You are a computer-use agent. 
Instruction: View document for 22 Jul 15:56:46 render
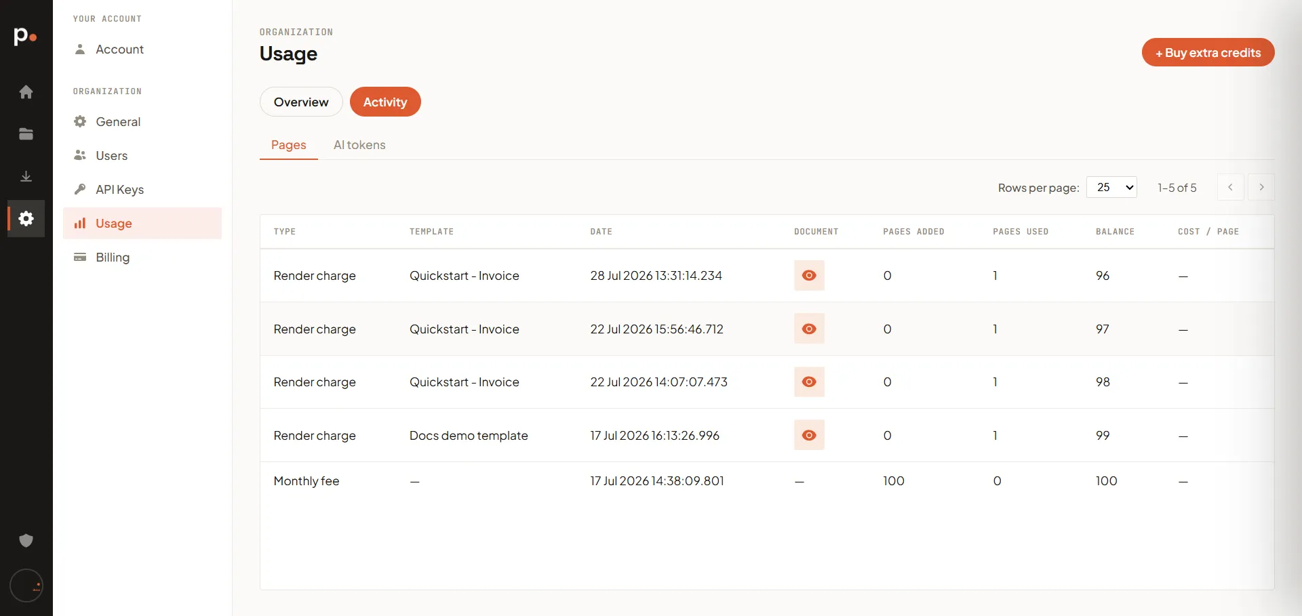(x=809, y=329)
